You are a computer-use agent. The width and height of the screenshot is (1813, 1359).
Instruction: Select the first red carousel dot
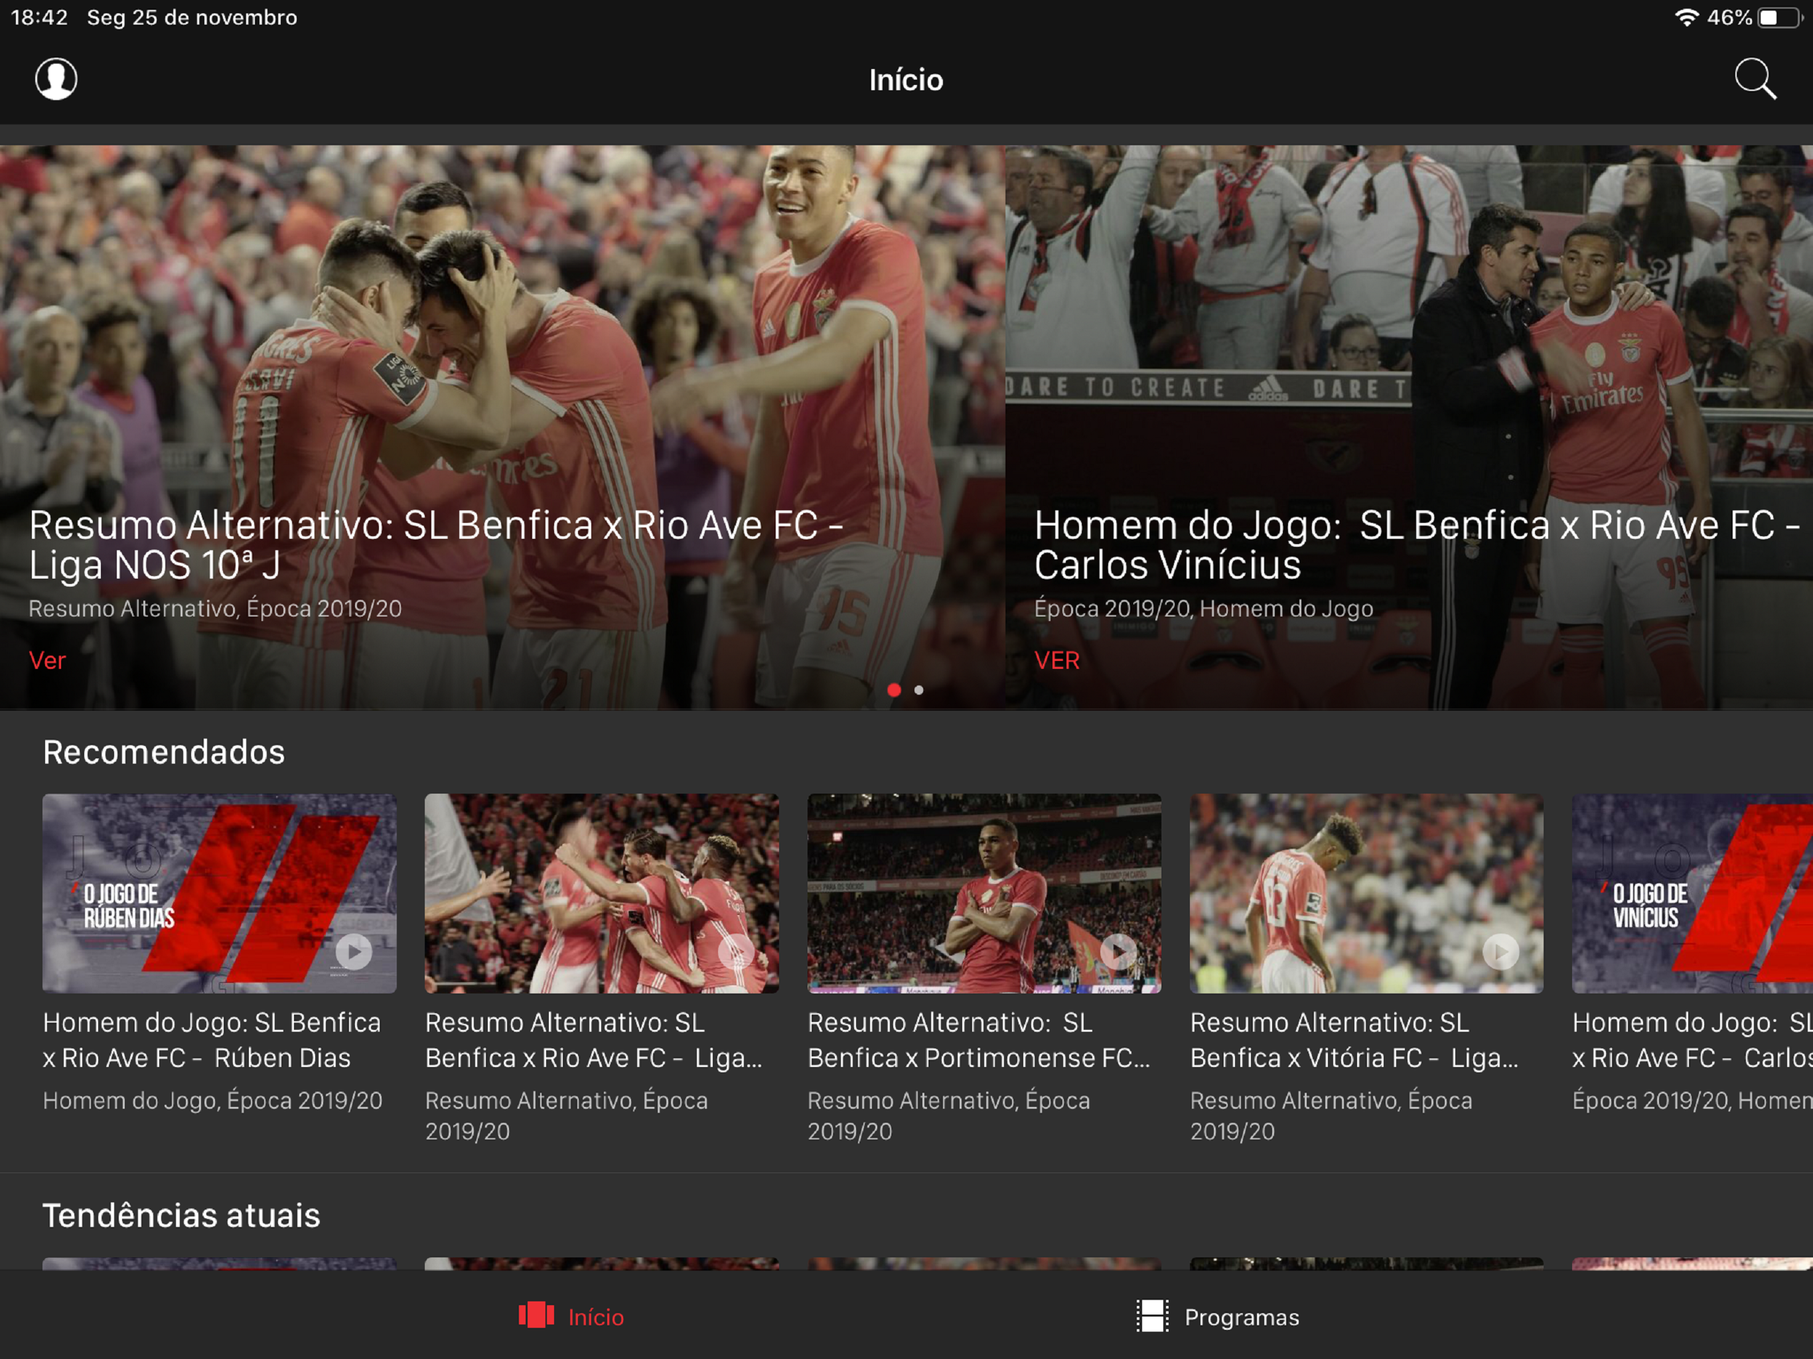pyautogui.click(x=894, y=690)
